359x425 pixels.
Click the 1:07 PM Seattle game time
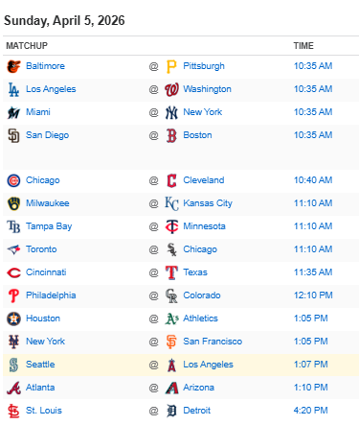tap(310, 365)
